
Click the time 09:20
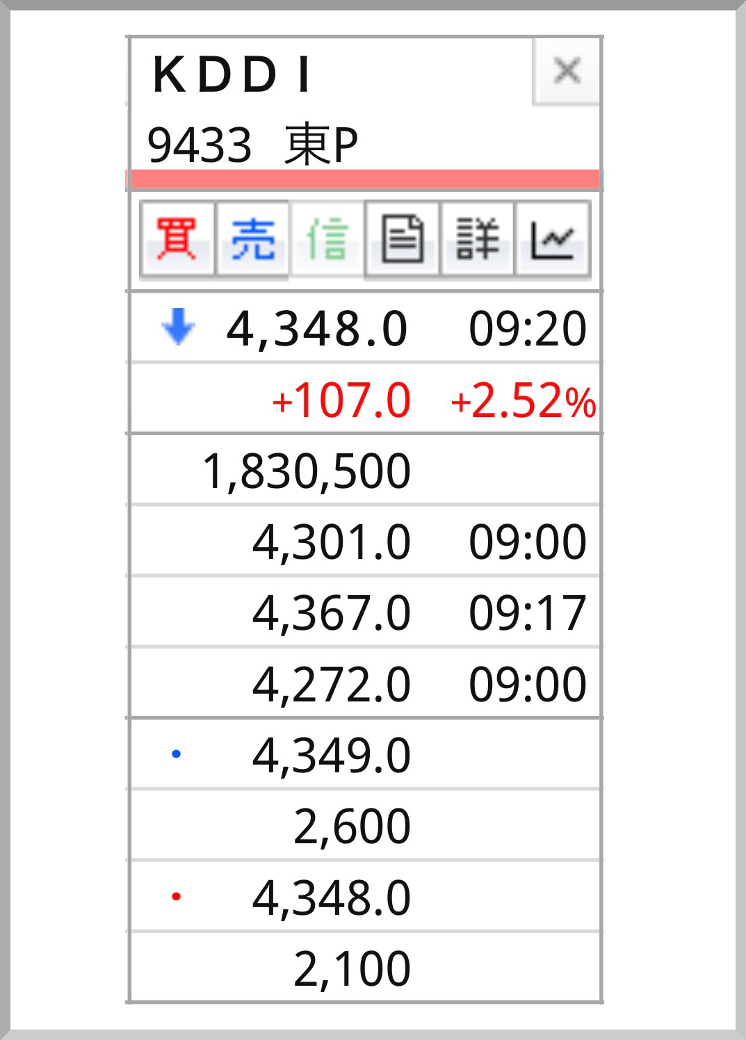(x=528, y=329)
